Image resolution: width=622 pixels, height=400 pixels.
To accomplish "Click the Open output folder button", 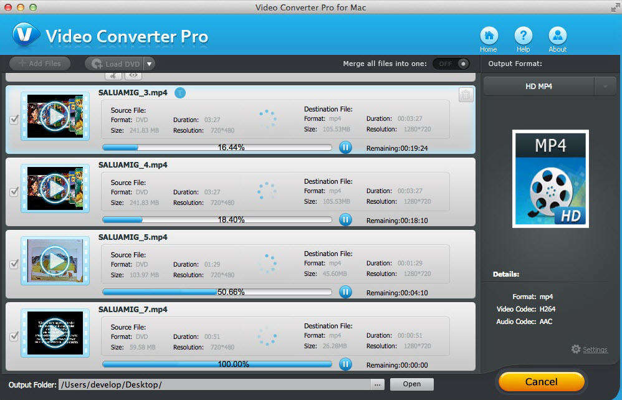I will [x=412, y=384].
